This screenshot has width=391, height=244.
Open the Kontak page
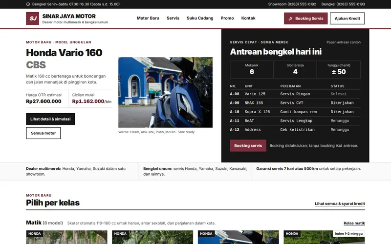248,18
